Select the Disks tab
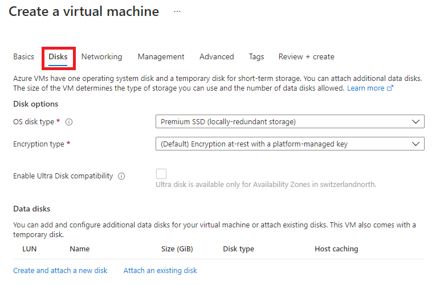Screen dimensions: 444x285 tap(58, 56)
